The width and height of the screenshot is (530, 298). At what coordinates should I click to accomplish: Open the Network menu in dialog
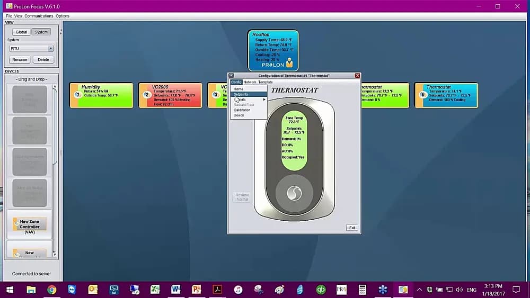250,82
